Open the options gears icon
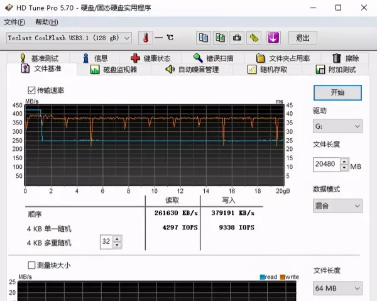Viewport: 377px width, 301px height. (254, 38)
